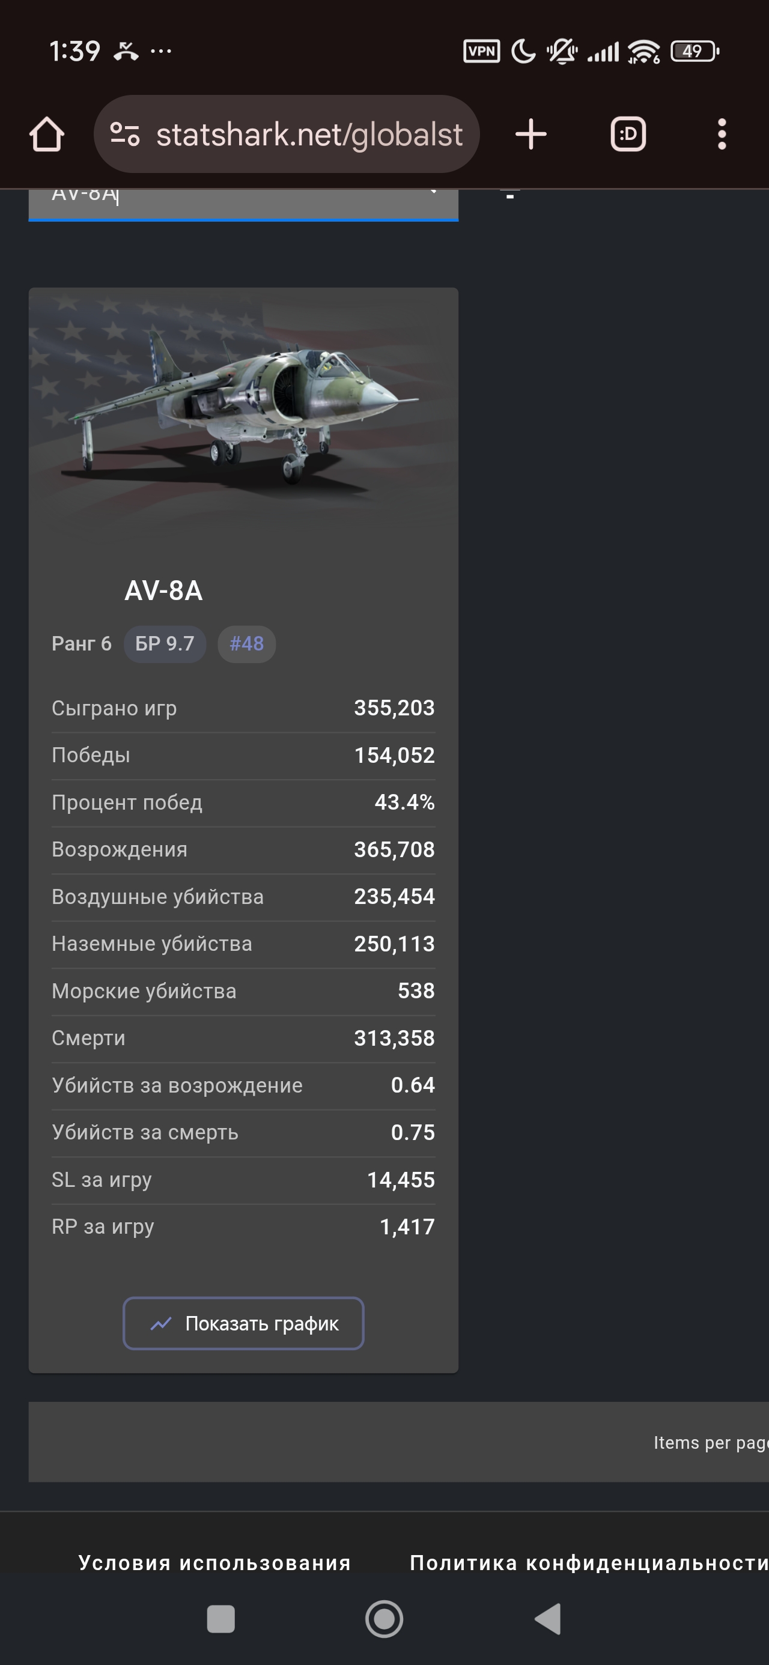
Task: Click the Показать график button
Action: (x=243, y=1323)
